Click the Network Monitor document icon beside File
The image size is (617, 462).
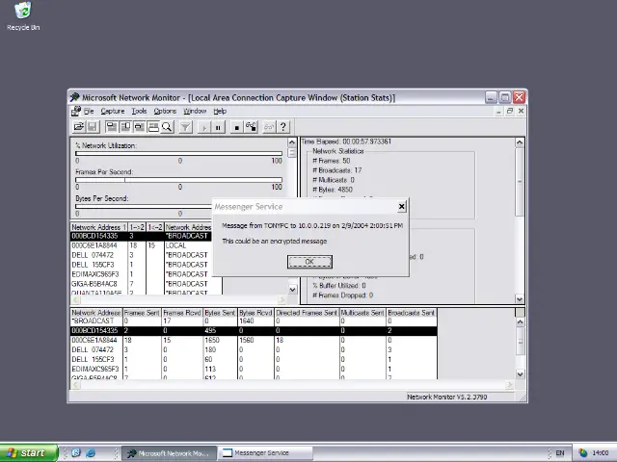76,112
